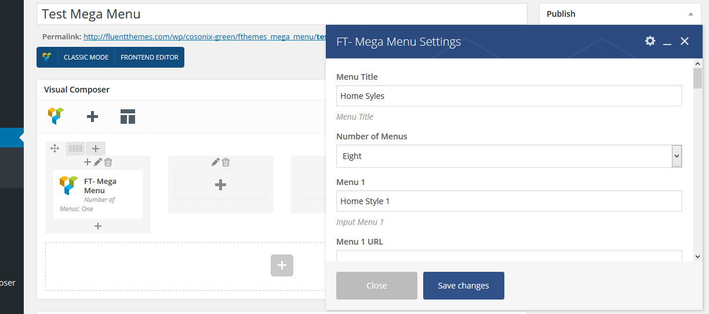Image resolution: width=709 pixels, height=314 pixels.
Task: Switch to Frontend Editor
Action: pyautogui.click(x=149, y=57)
